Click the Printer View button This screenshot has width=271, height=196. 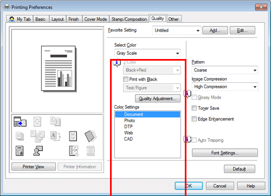(34, 167)
